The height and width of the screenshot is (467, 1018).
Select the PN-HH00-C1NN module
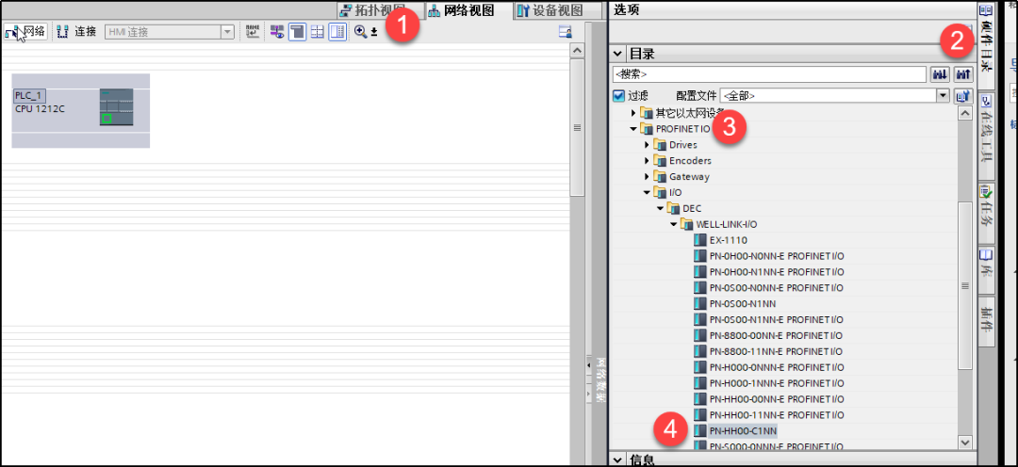[x=743, y=430]
